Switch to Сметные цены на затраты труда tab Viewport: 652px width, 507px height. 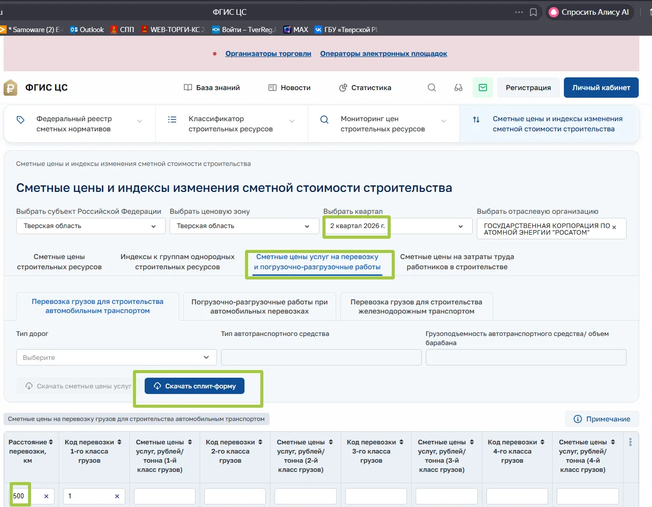point(457,262)
